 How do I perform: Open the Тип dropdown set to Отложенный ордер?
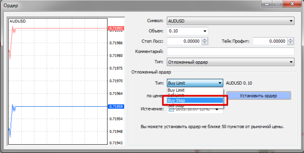[231, 62]
